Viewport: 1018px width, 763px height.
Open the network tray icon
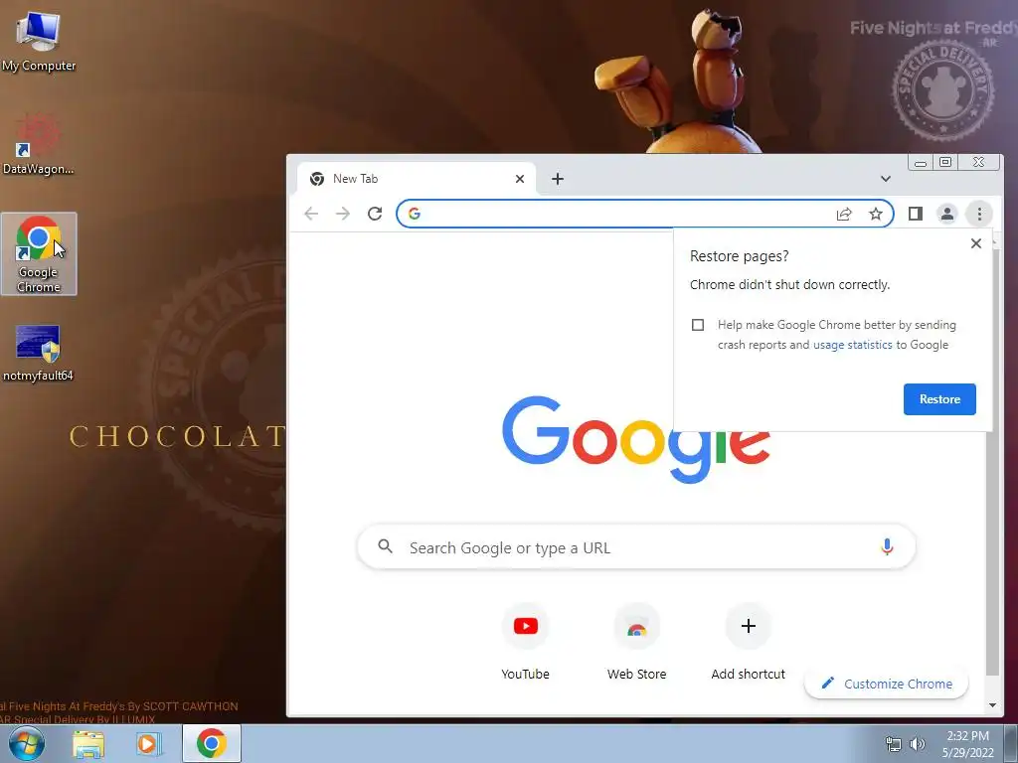(894, 744)
